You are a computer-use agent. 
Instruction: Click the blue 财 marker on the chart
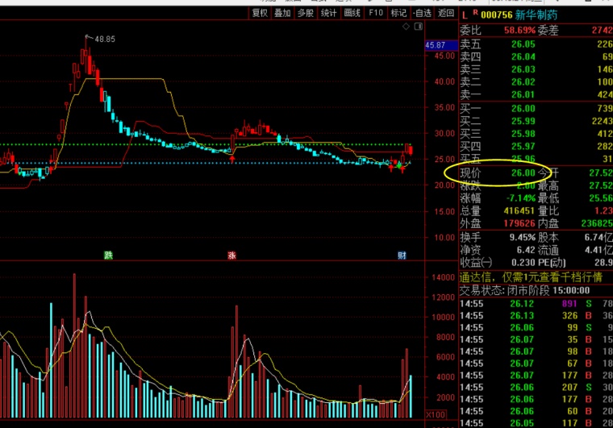coord(402,255)
